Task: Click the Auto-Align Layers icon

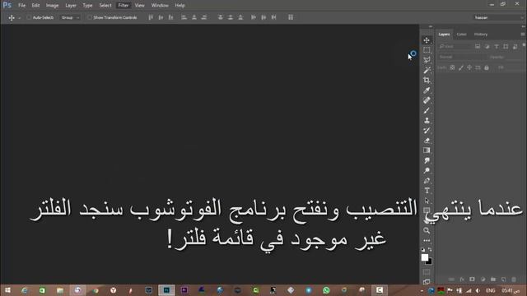Action: pyautogui.click(x=291, y=17)
